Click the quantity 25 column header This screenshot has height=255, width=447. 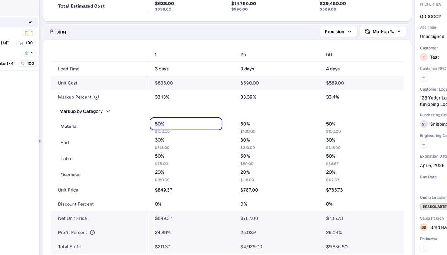(x=243, y=55)
